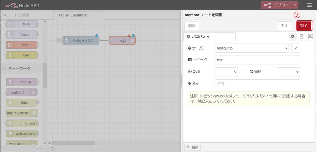
Task: Select the exec node in palette
Action: click(x=22, y=45)
